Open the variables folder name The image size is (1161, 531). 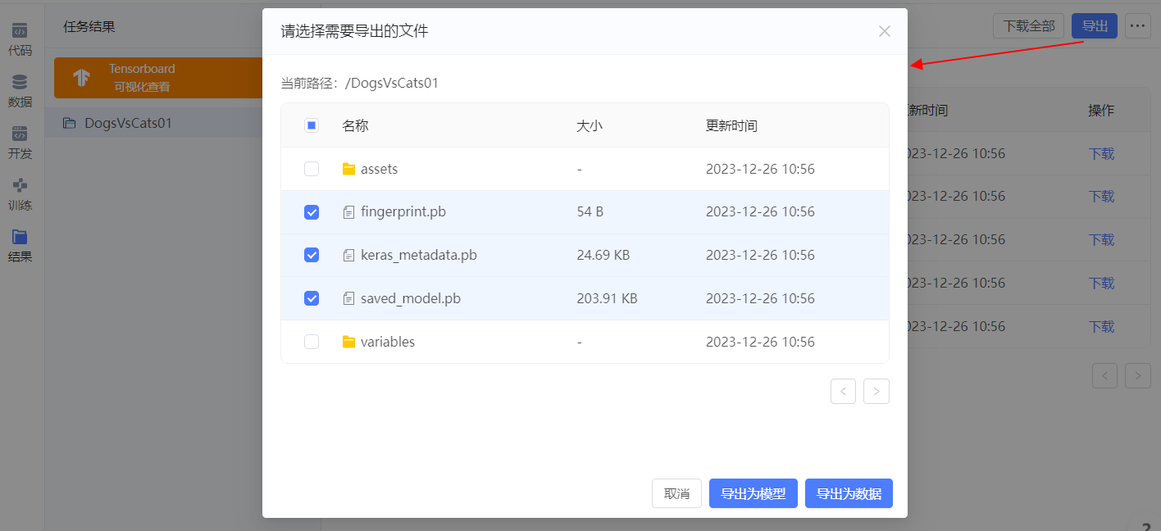coord(388,342)
